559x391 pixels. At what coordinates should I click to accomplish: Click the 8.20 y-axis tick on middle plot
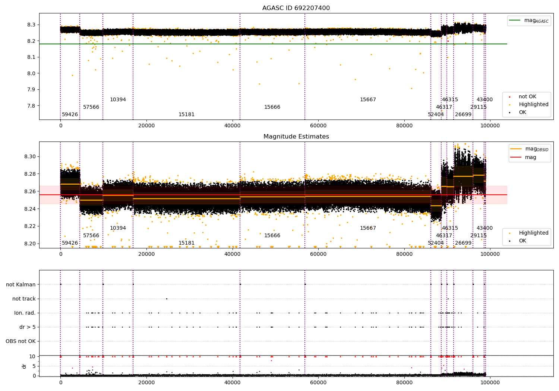click(30, 244)
